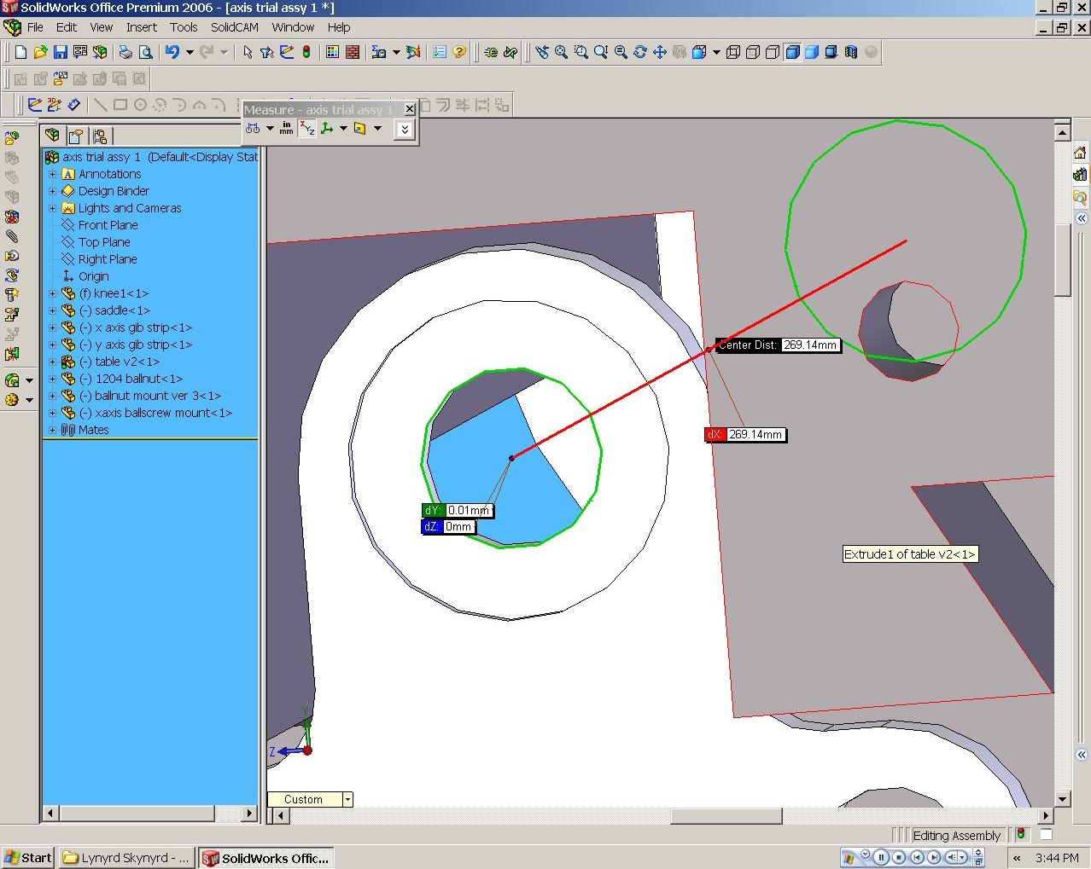1091x869 pixels.
Task: Select the Zoom to Fit tool
Action: [561, 53]
